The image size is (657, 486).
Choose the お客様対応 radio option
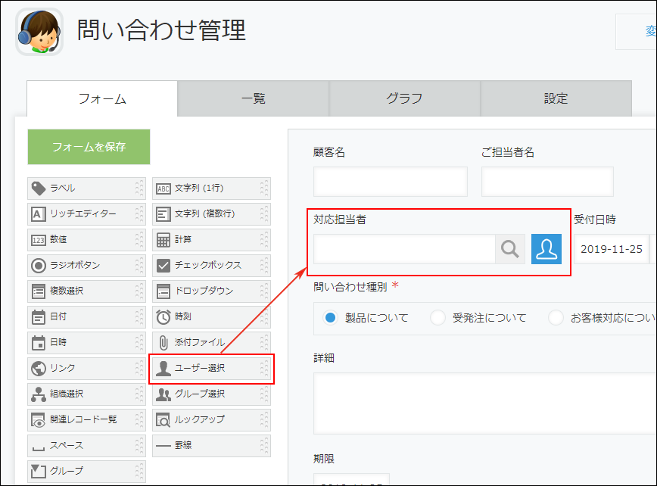click(x=556, y=318)
